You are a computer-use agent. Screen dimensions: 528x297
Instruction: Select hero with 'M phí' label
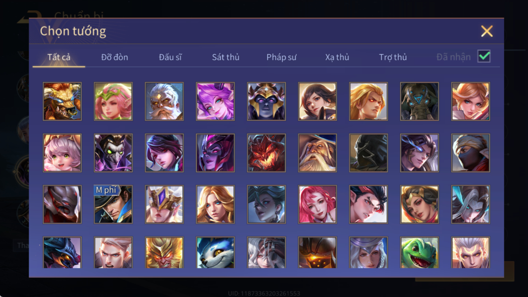coord(113,204)
